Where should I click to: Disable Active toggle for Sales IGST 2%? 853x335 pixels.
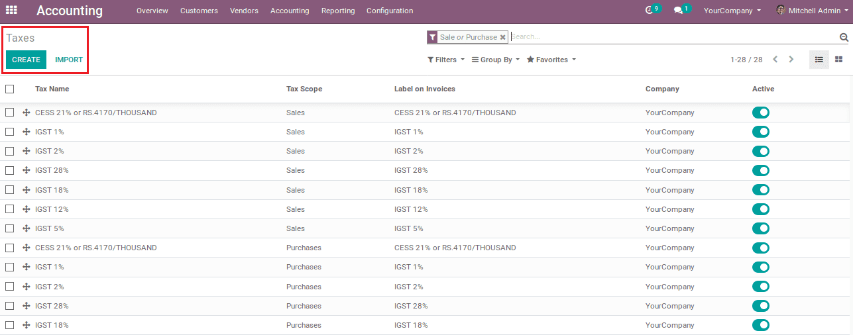pyautogui.click(x=761, y=151)
